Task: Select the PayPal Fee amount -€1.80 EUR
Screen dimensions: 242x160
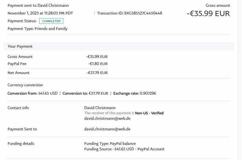Action: pos(98,64)
